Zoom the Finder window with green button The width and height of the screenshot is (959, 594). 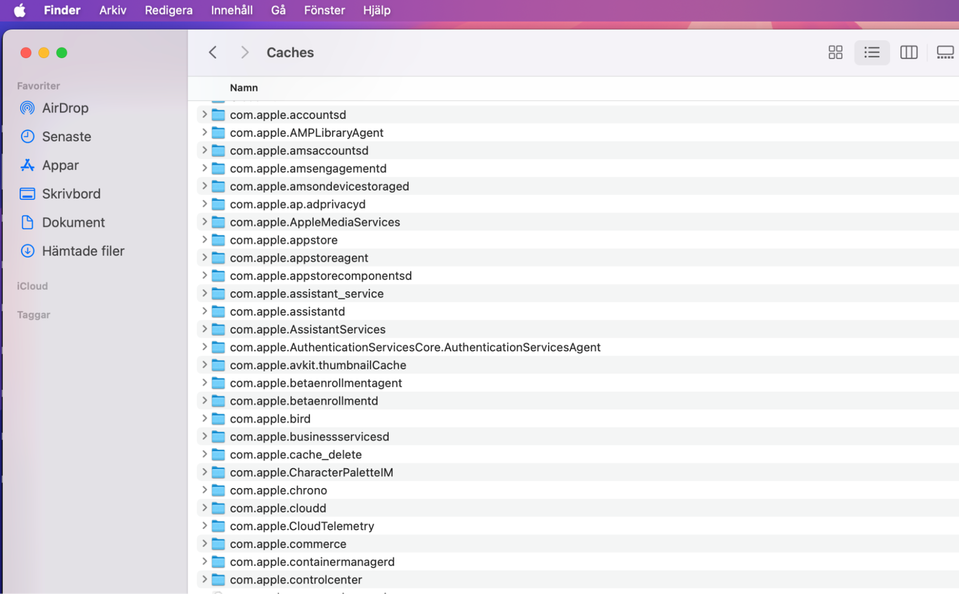(62, 53)
